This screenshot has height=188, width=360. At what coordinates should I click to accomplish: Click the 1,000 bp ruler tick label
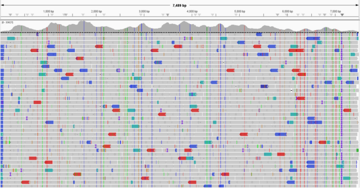pyautogui.click(x=49, y=11)
